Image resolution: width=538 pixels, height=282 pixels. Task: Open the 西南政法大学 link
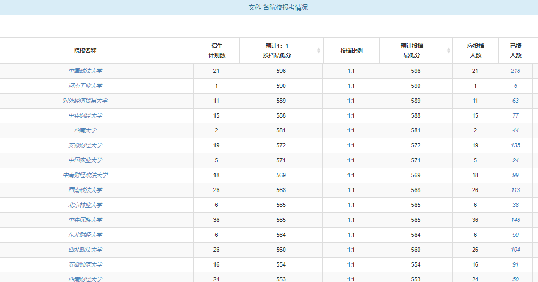[x=86, y=190]
